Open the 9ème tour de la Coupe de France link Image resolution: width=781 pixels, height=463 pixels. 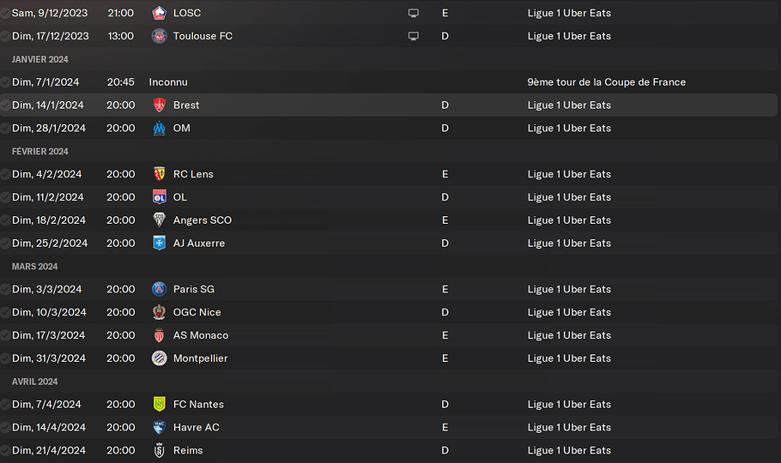(606, 82)
